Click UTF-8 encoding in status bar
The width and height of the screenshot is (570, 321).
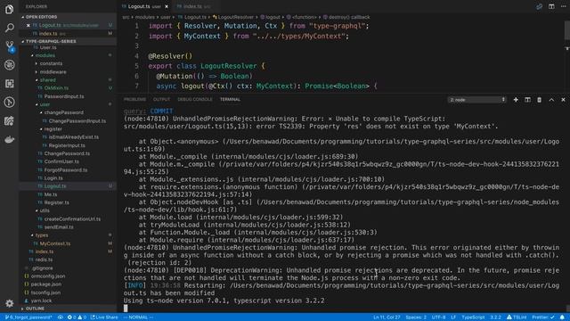[438, 317]
